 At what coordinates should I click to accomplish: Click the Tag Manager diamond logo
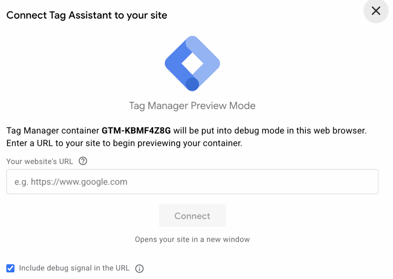click(192, 63)
